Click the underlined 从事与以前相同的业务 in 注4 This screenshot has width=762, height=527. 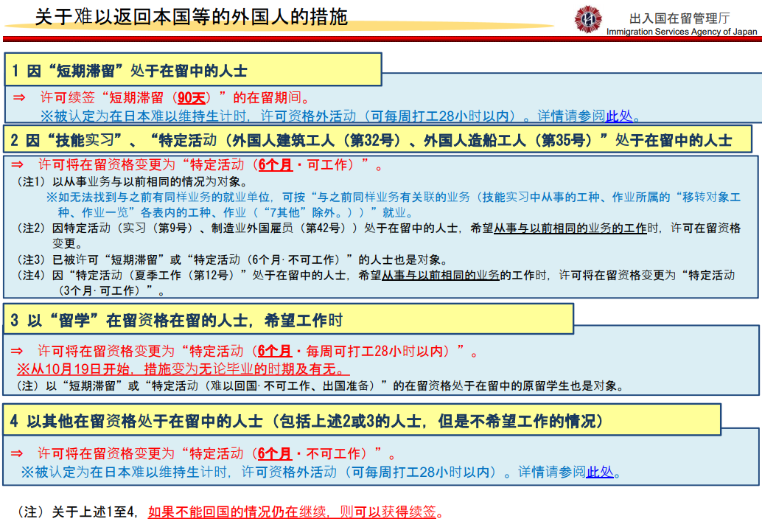click(440, 275)
